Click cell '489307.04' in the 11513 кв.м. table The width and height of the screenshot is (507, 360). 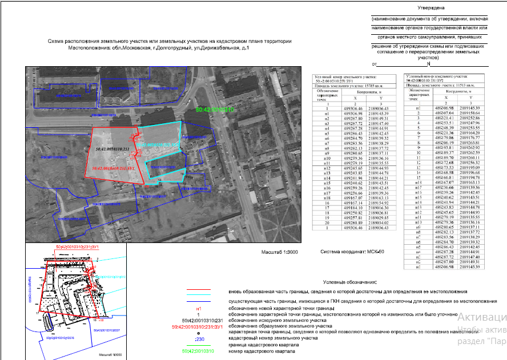point(444,113)
